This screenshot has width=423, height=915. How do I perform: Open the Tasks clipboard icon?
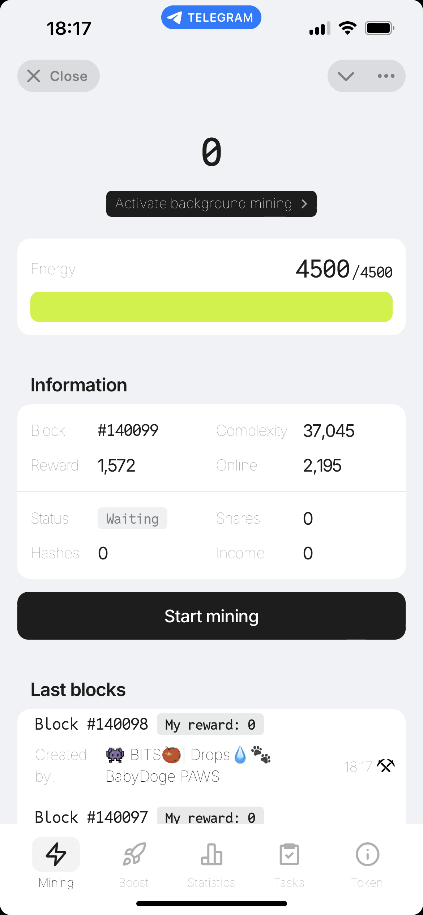click(289, 854)
